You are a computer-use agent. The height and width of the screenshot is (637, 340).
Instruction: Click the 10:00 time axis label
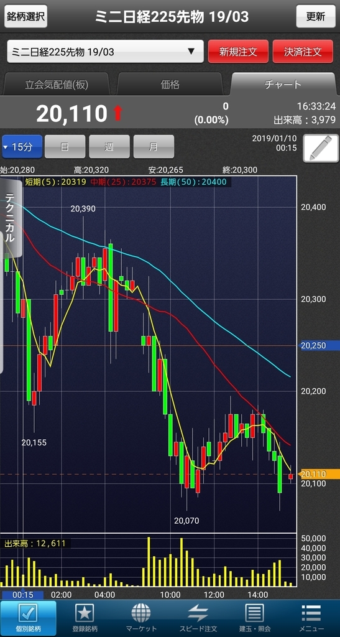coord(170,595)
